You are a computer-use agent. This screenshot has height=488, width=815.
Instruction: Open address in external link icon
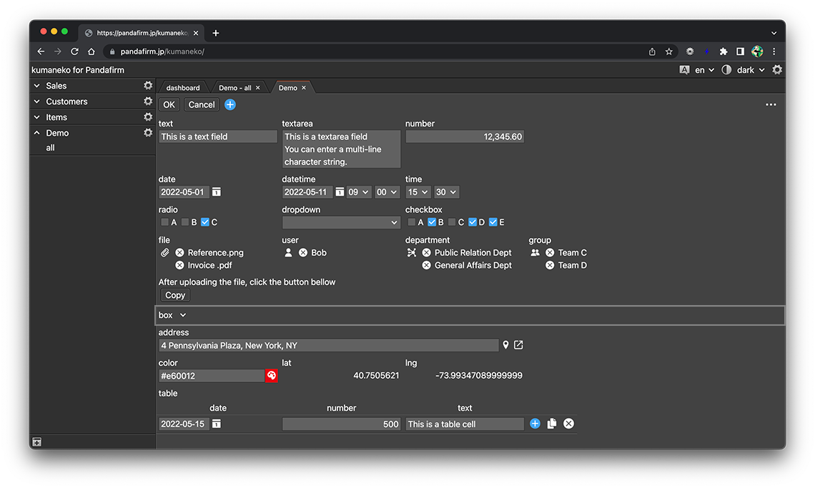[518, 345]
